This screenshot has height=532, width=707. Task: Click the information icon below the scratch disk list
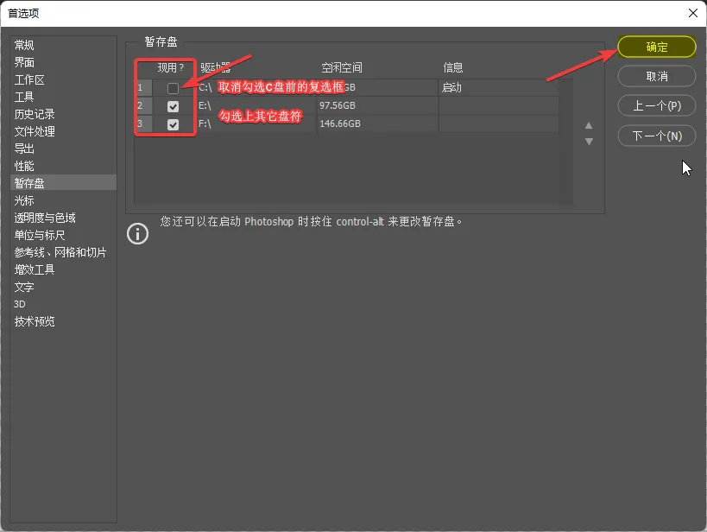pyautogui.click(x=137, y=233)
